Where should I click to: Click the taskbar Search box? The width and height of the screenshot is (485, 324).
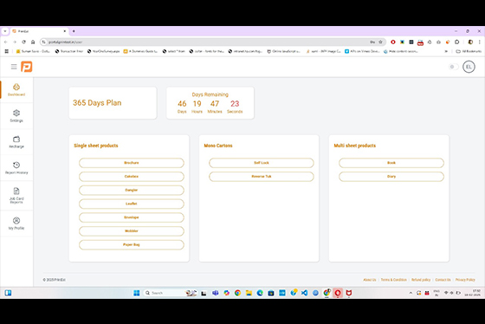point(170,293)
